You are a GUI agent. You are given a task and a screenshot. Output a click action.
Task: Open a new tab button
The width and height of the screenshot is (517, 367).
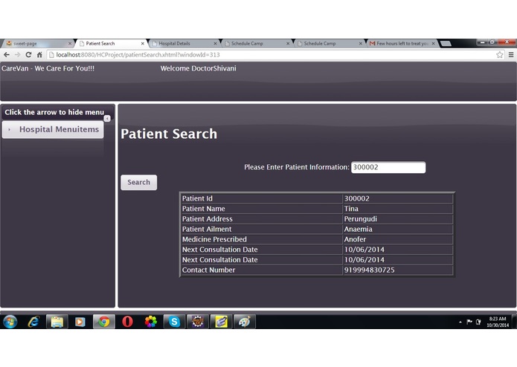pos(446,43)
